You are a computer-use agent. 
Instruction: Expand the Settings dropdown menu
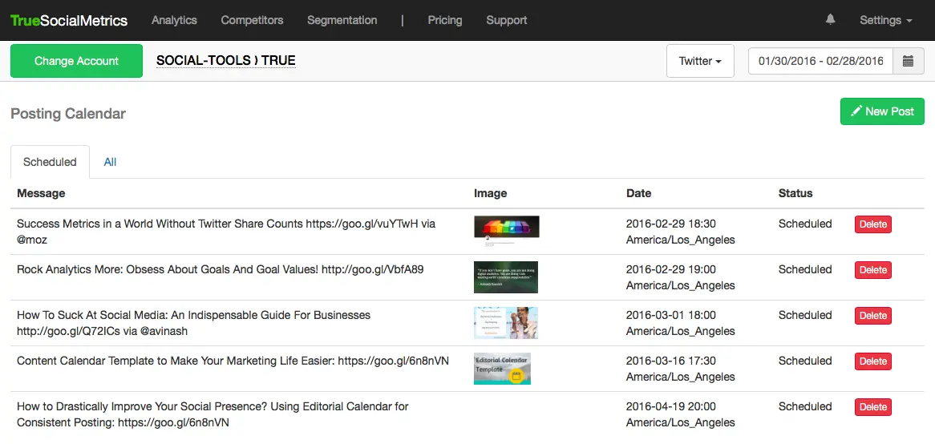pos(885,20)
